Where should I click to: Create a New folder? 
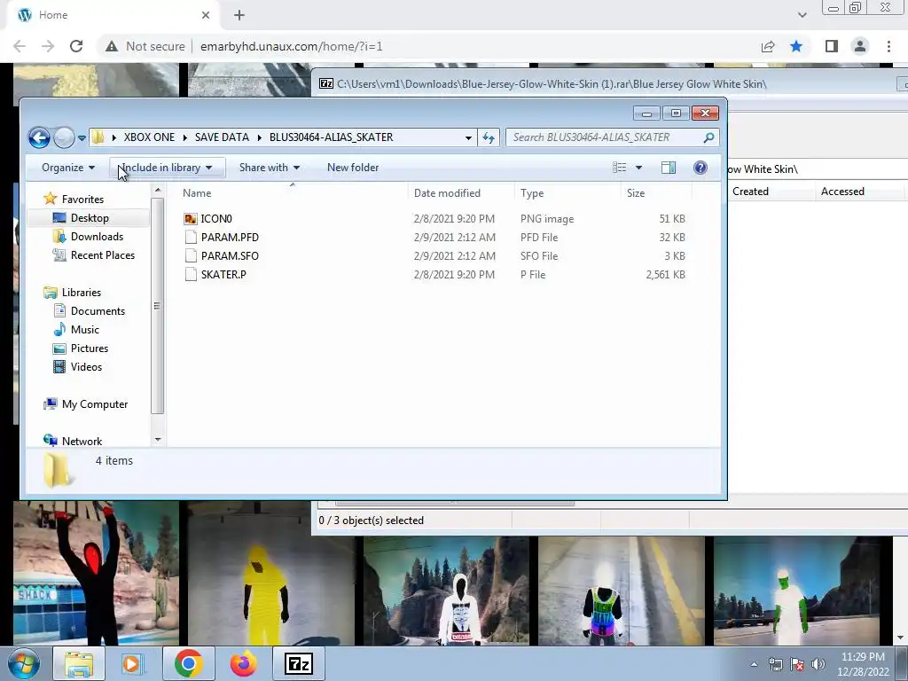(x=353, y=168)
